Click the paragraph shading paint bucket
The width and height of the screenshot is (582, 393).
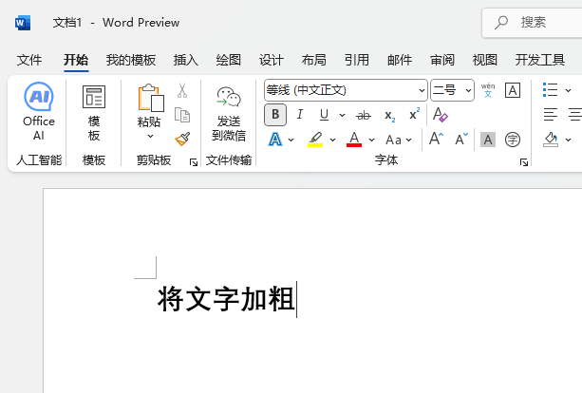[551, 140]
